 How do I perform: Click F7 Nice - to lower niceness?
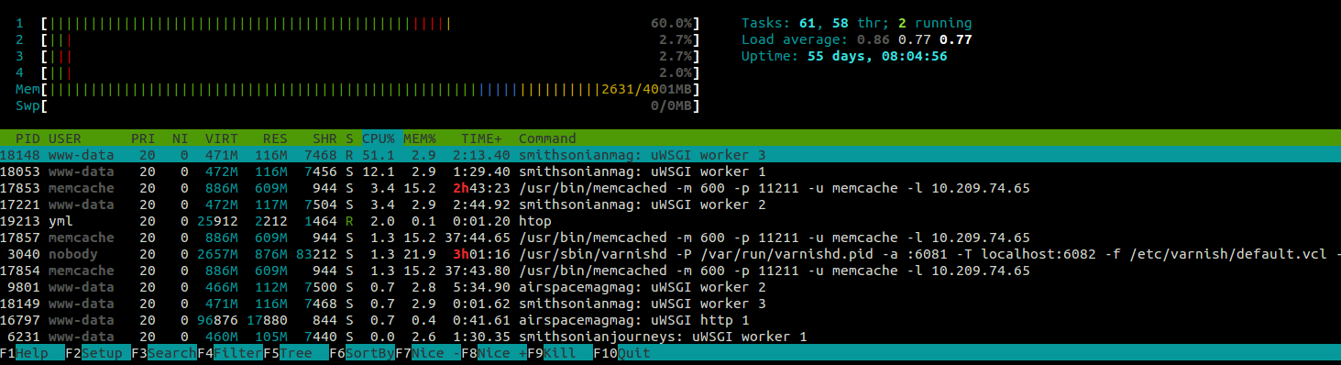[x=428, y=353]
